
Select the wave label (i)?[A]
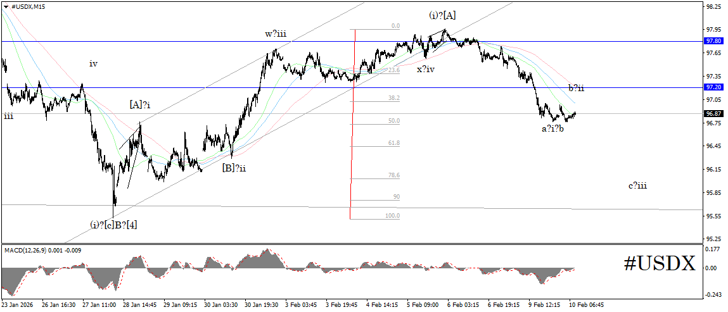click(442, 15)
